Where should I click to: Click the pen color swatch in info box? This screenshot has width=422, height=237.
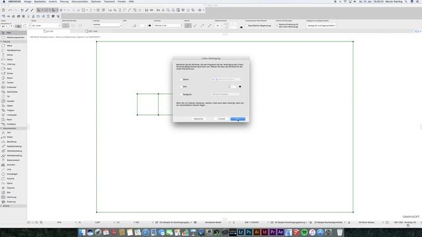click(x=150, y=26)
